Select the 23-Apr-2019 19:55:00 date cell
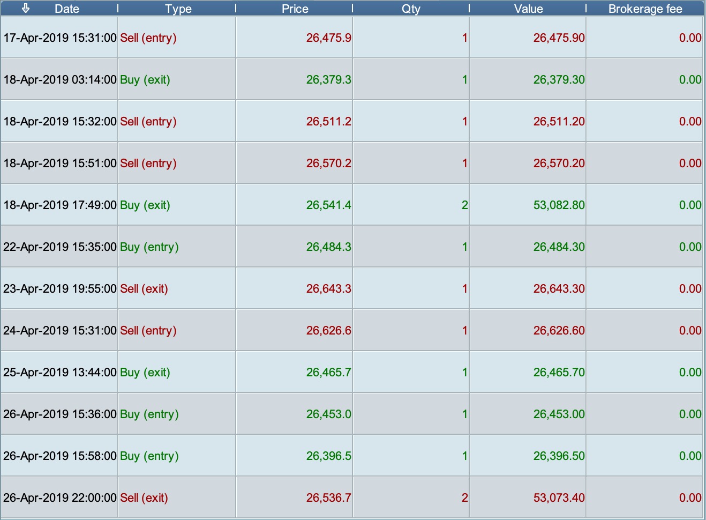 [x=60, y=289]
